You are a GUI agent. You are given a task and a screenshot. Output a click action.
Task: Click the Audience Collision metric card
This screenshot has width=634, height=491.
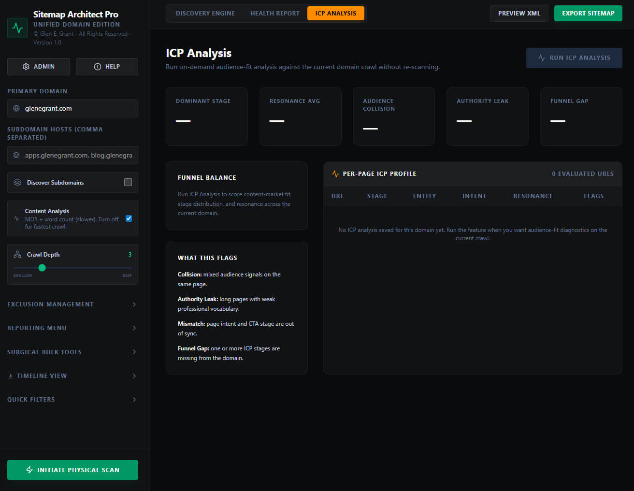tap(394, 116)
